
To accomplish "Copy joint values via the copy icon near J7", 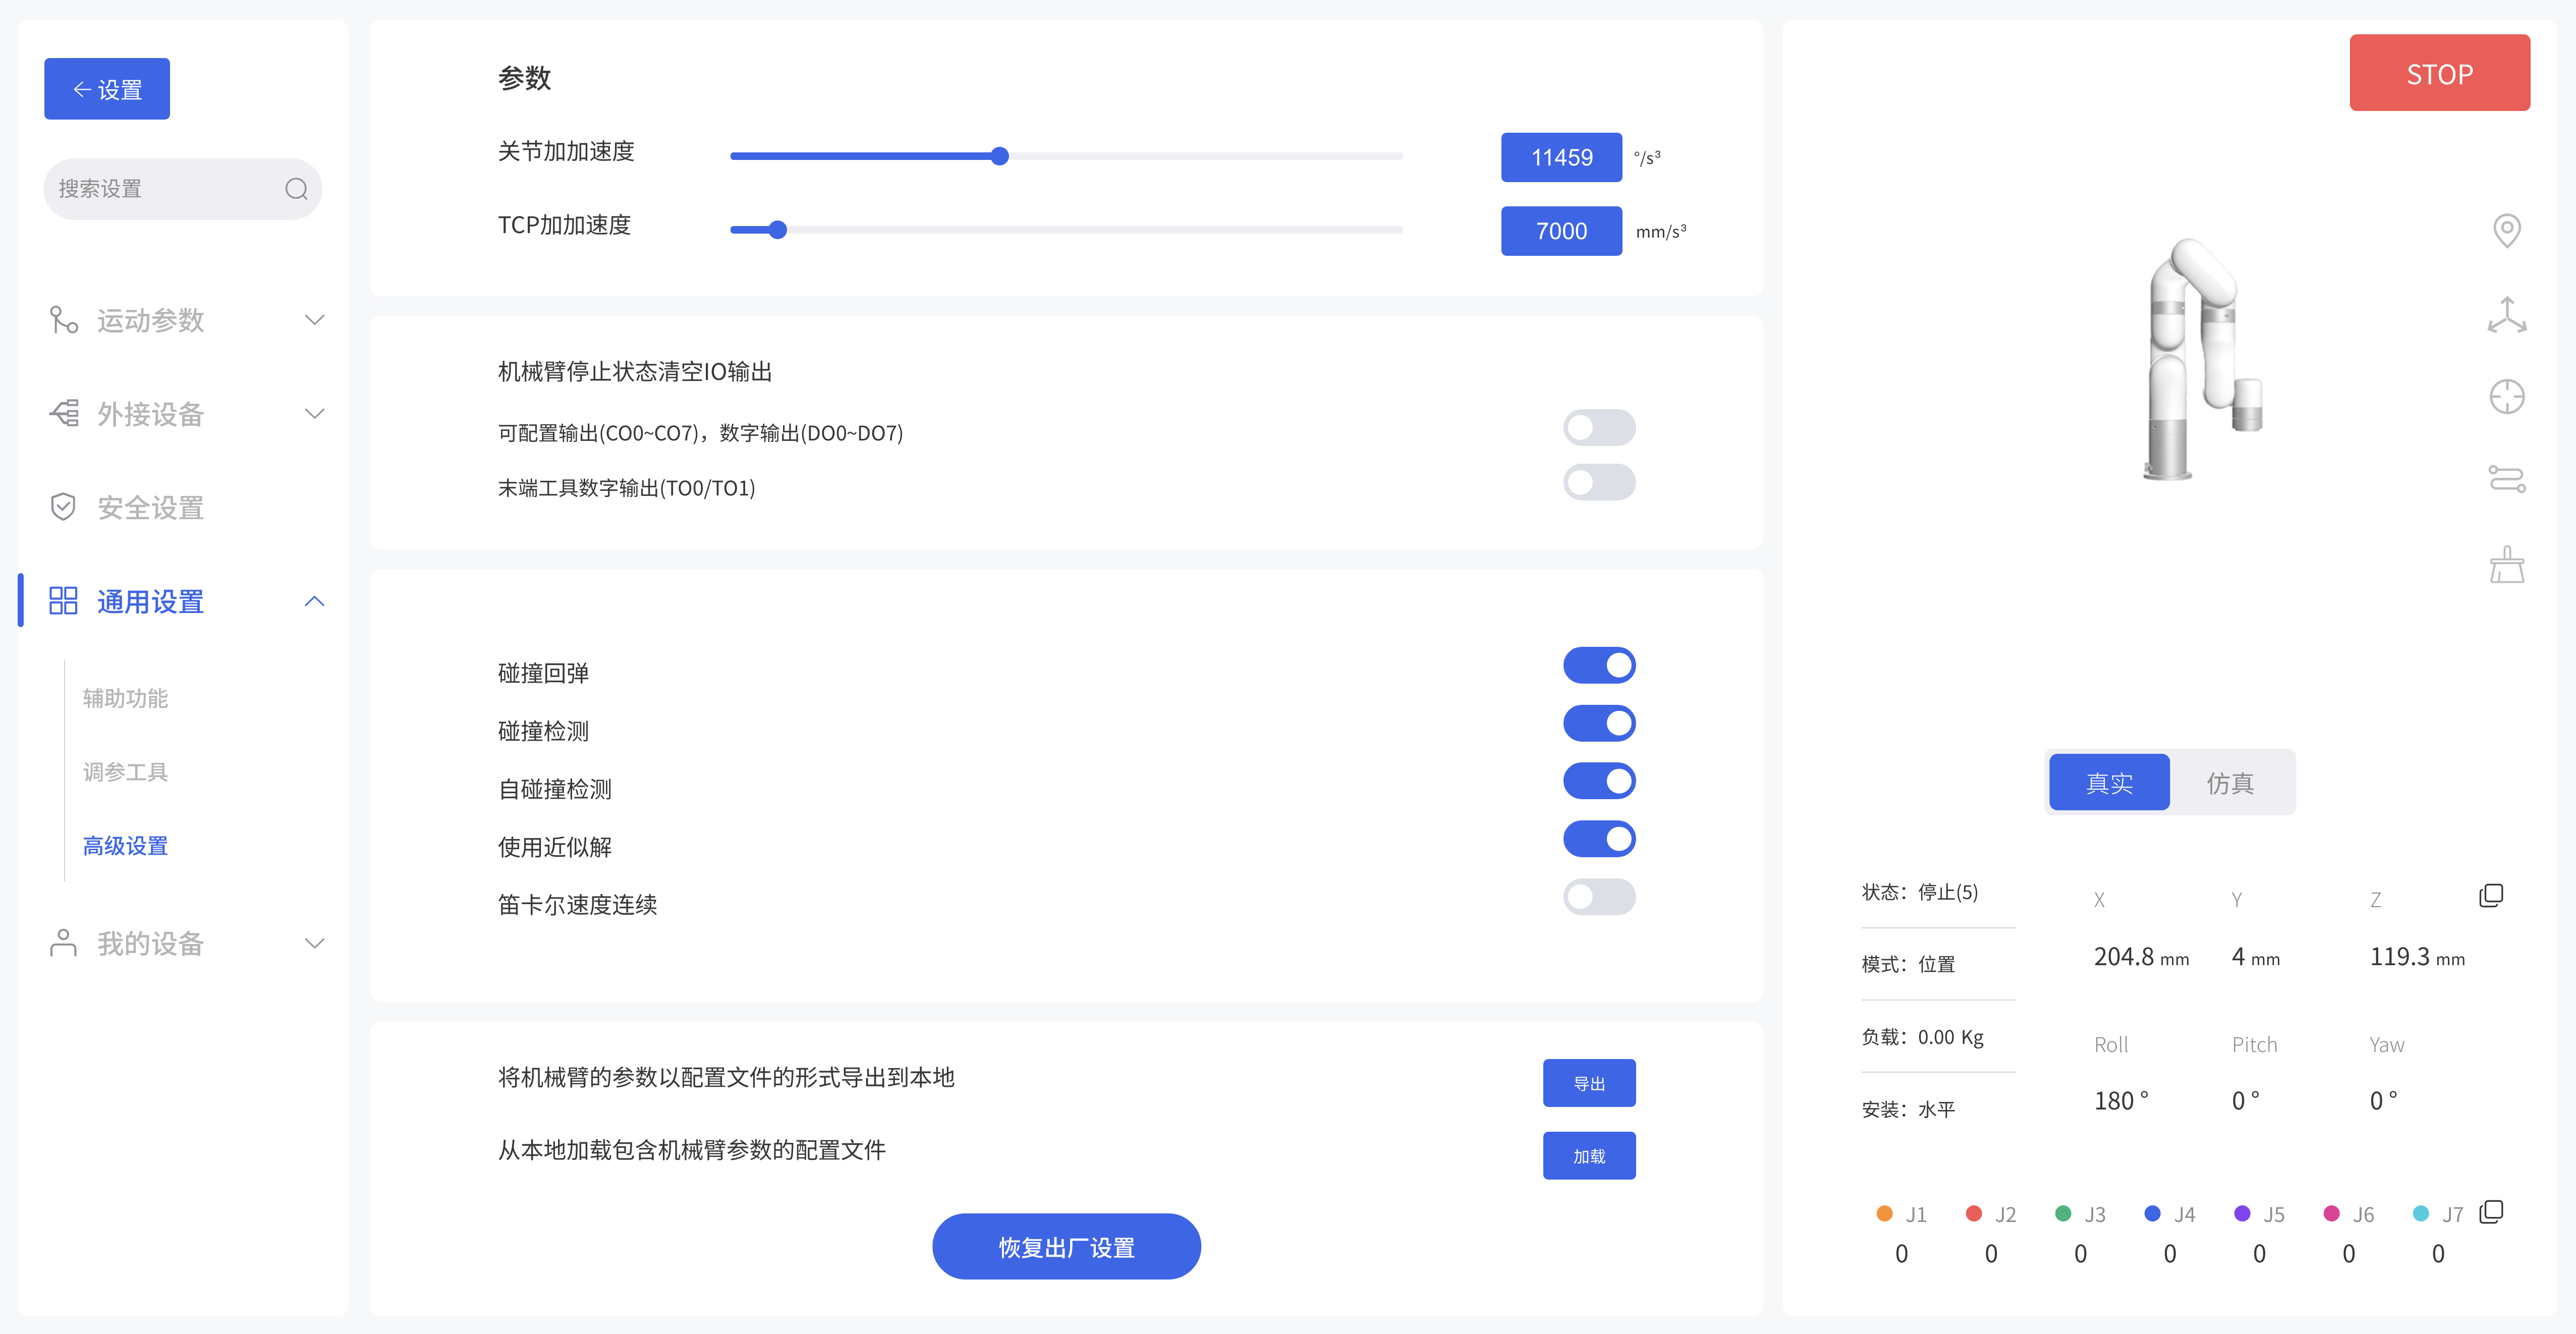I will tap(2491, 1211).
